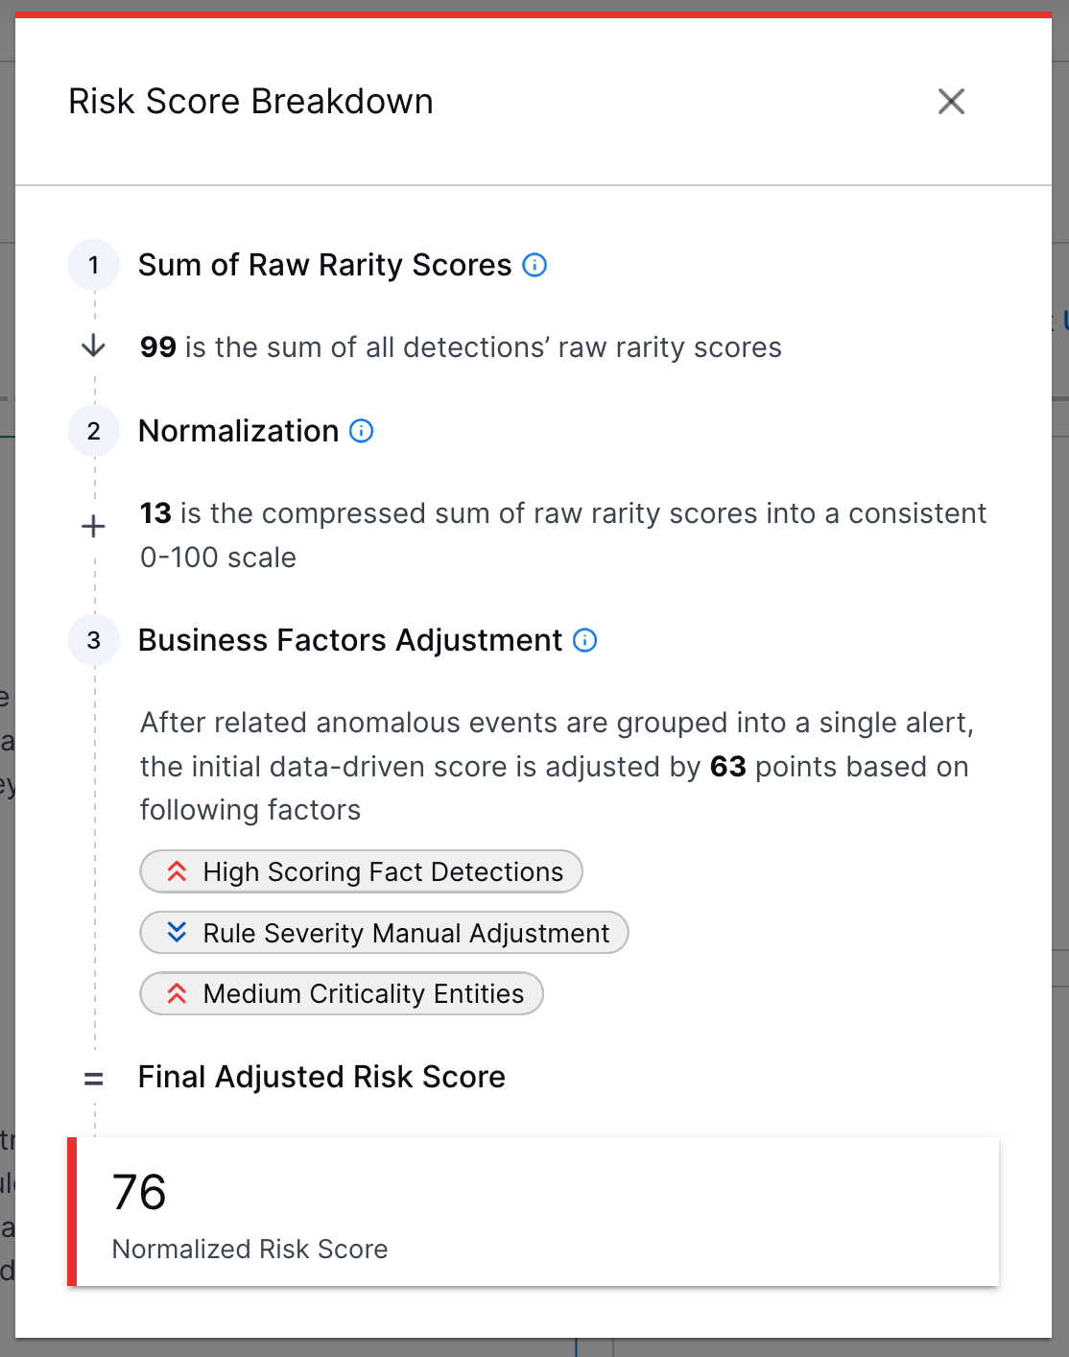This screenshot has width=1069, height=1357.
Task: Select the step 3 numbered circle
Action: coord(93,639)
